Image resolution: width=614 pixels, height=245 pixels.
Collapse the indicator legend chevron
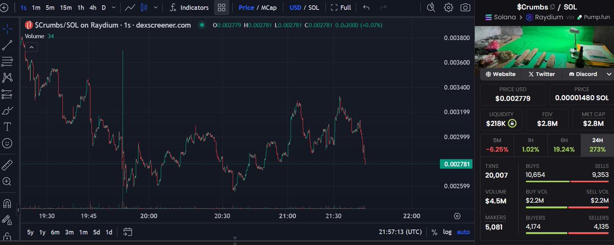[31, 47]
